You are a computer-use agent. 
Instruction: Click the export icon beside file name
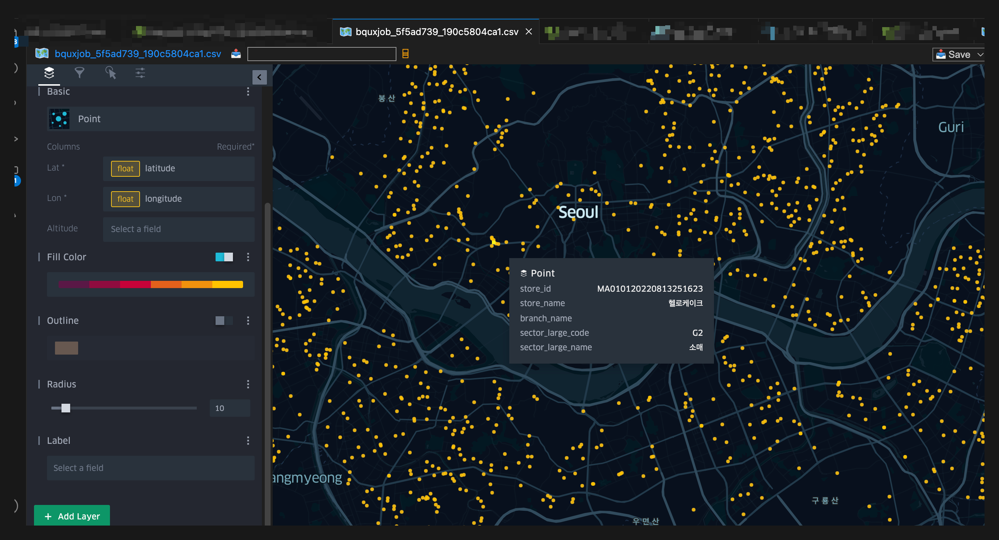tap(236, 54)
